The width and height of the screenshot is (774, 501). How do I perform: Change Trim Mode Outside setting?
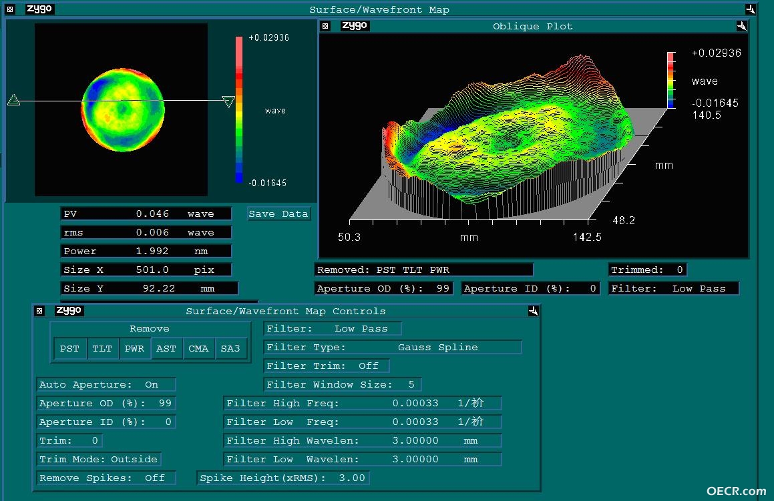tap(99, 459)
